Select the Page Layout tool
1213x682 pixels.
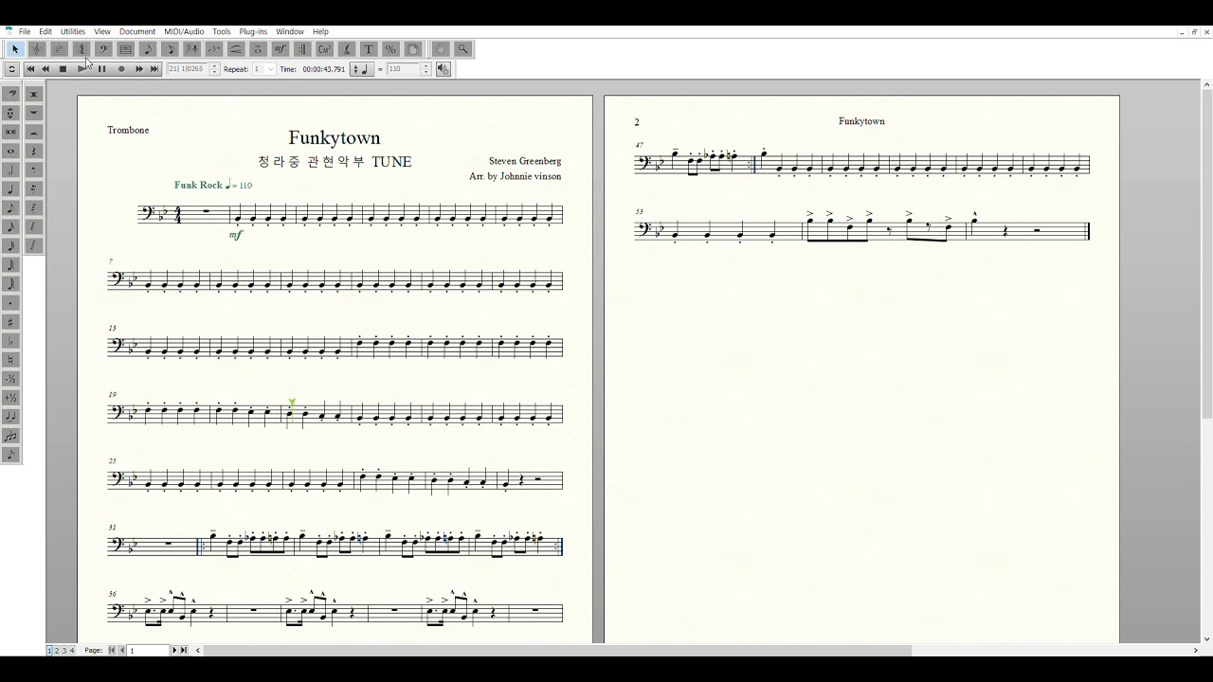(412, 49)
